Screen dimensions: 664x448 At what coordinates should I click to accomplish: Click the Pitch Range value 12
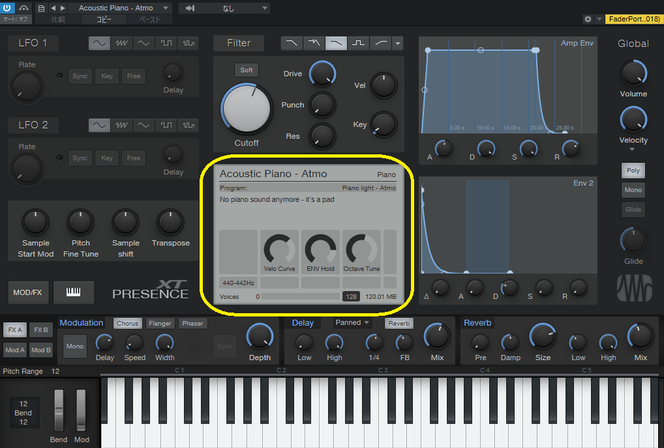(55, 371)
